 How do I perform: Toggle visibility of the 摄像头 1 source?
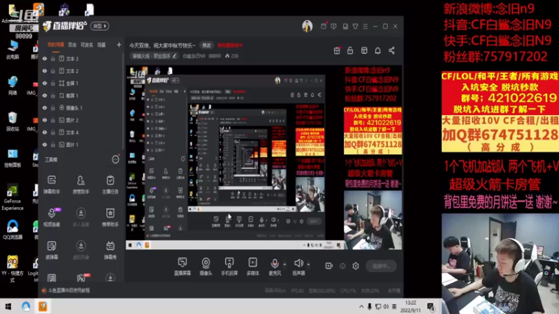(45, 108)
